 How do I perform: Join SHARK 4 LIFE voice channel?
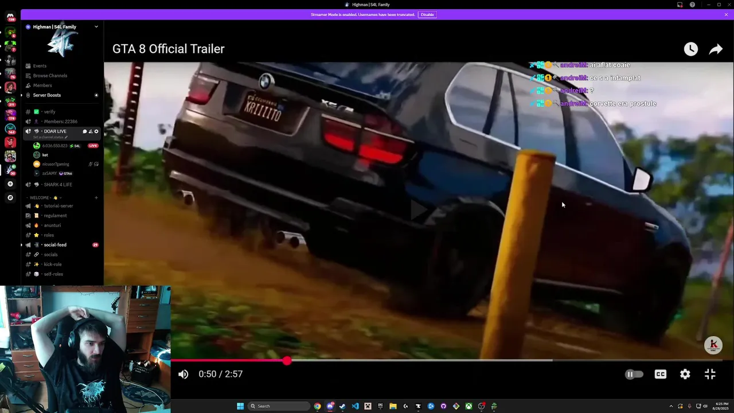tap(63, 185)
